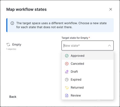Click the yellow Returned arrow icon
Image resolution: width=120 pixels, height=107 pixels.
pyautogui.click(x=67, y=88)
